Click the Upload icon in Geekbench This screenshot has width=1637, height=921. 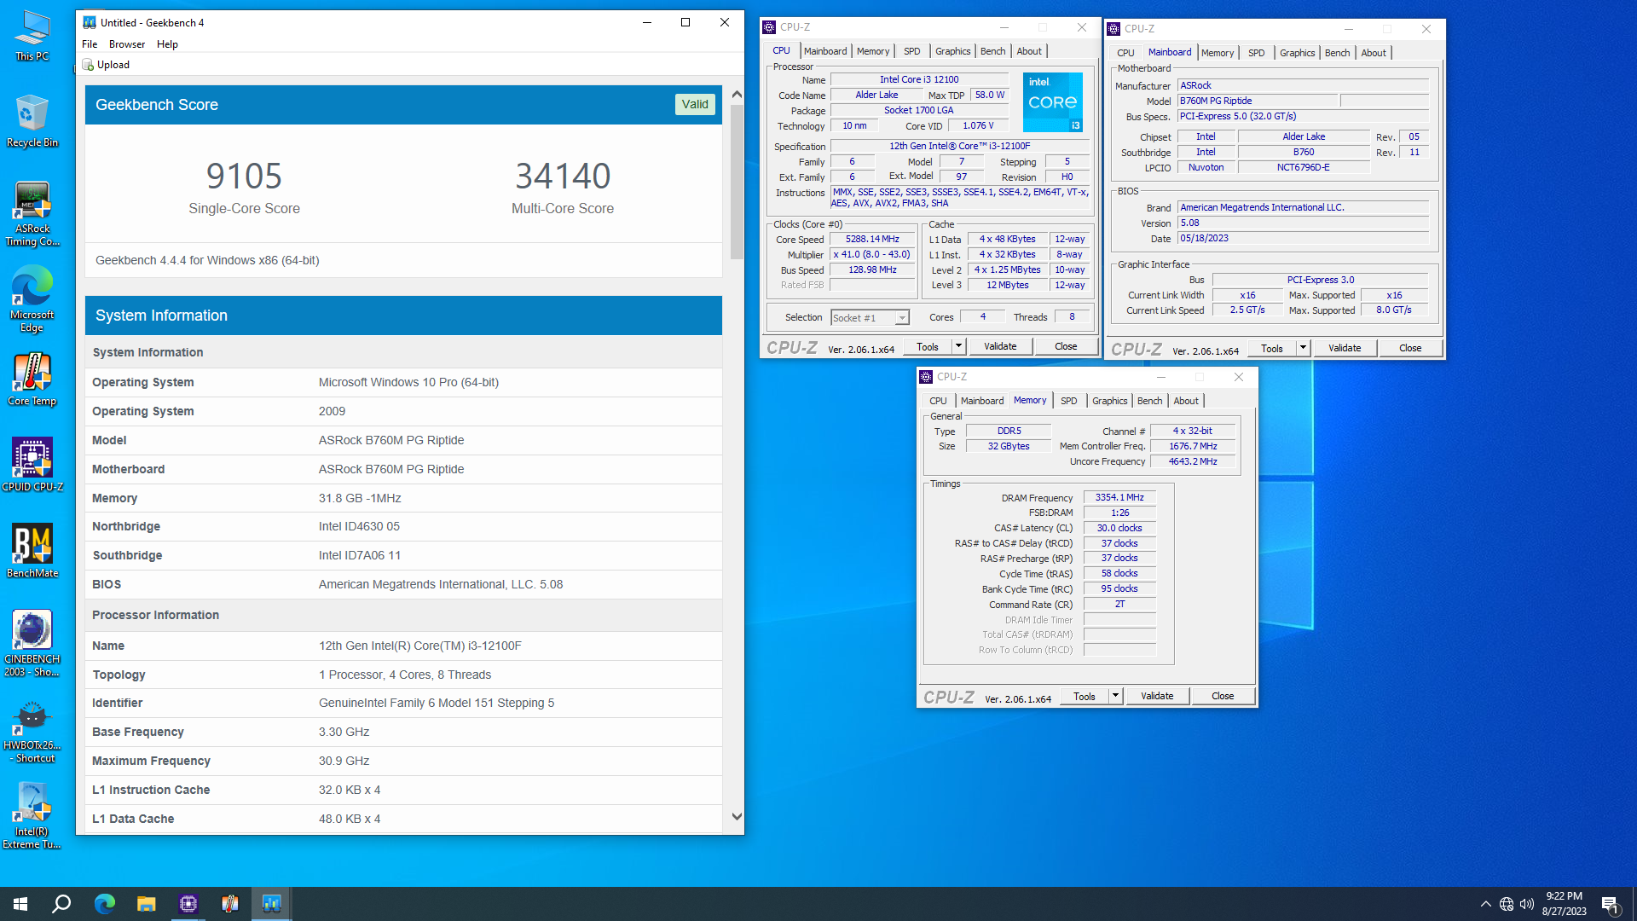pos(88,65)
